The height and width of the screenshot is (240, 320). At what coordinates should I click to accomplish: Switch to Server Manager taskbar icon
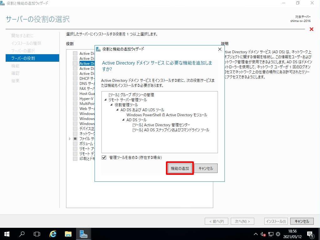click(84, 234)
